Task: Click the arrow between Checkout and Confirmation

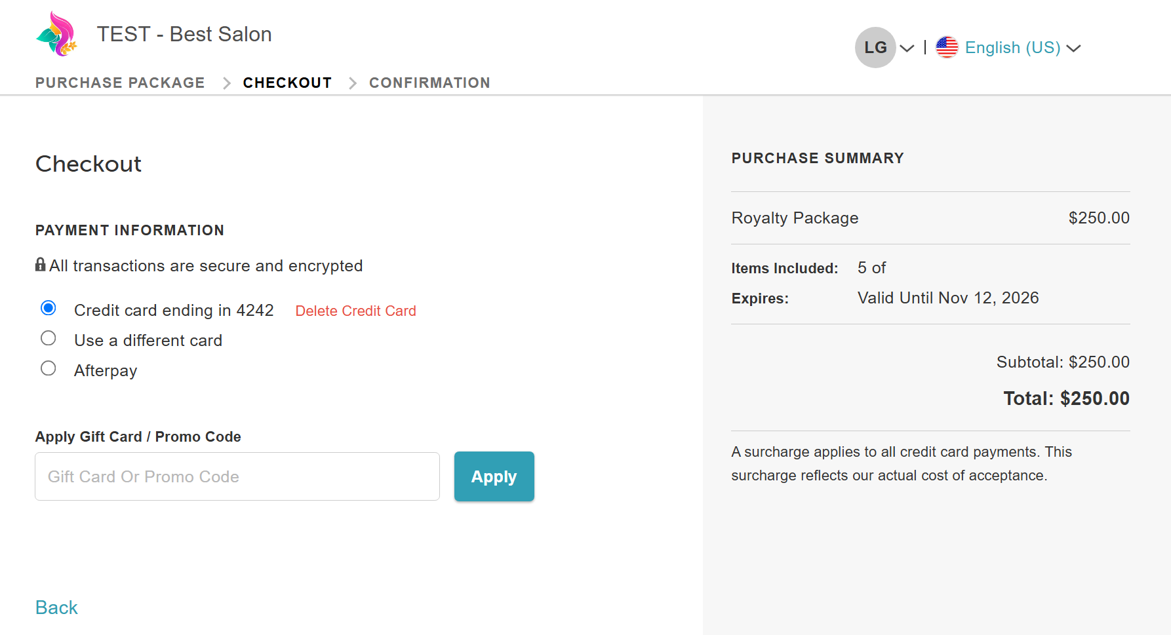Action: (x=353, y=83)
